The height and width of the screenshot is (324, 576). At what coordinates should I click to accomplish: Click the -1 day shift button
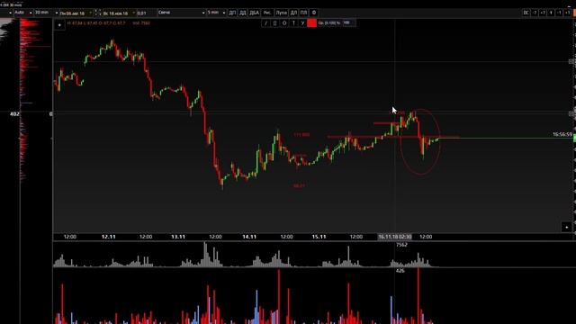[x=560, y=13]
